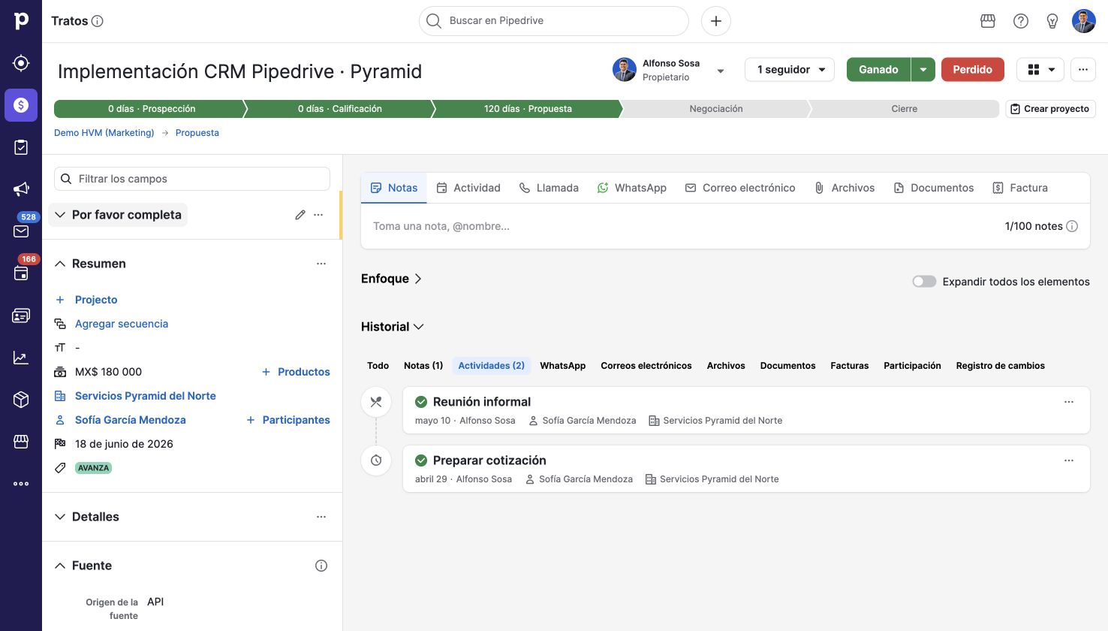The width and height of the screenshot is (1108, 631).
Task: Open the user profile avatar menu
Action: tap(1084, 21)
